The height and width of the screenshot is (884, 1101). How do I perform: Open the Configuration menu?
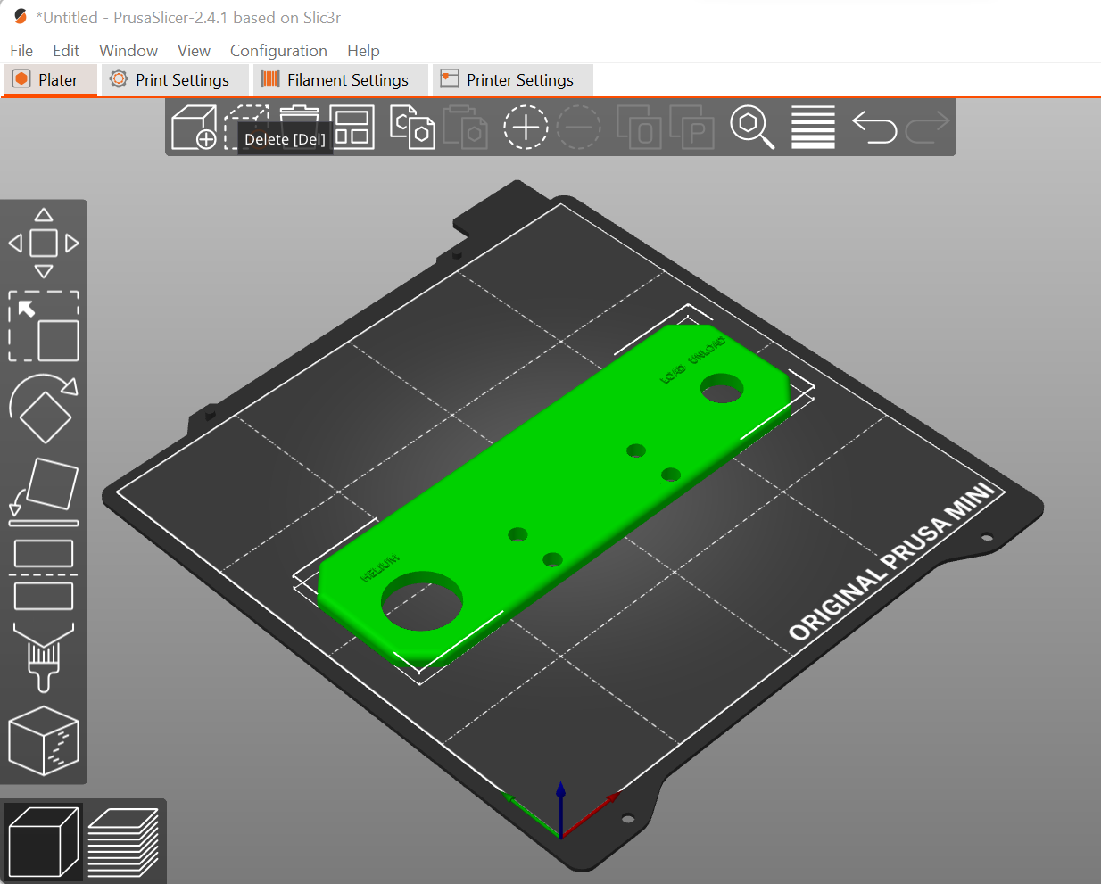278,51
